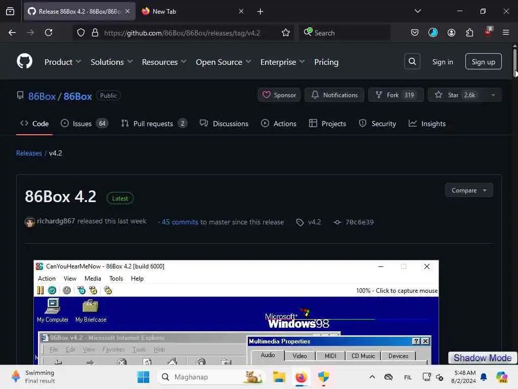Screen dimensions: 518x389
Task: Bookmark this page with the star icon
Action: (x=286, y=32)
